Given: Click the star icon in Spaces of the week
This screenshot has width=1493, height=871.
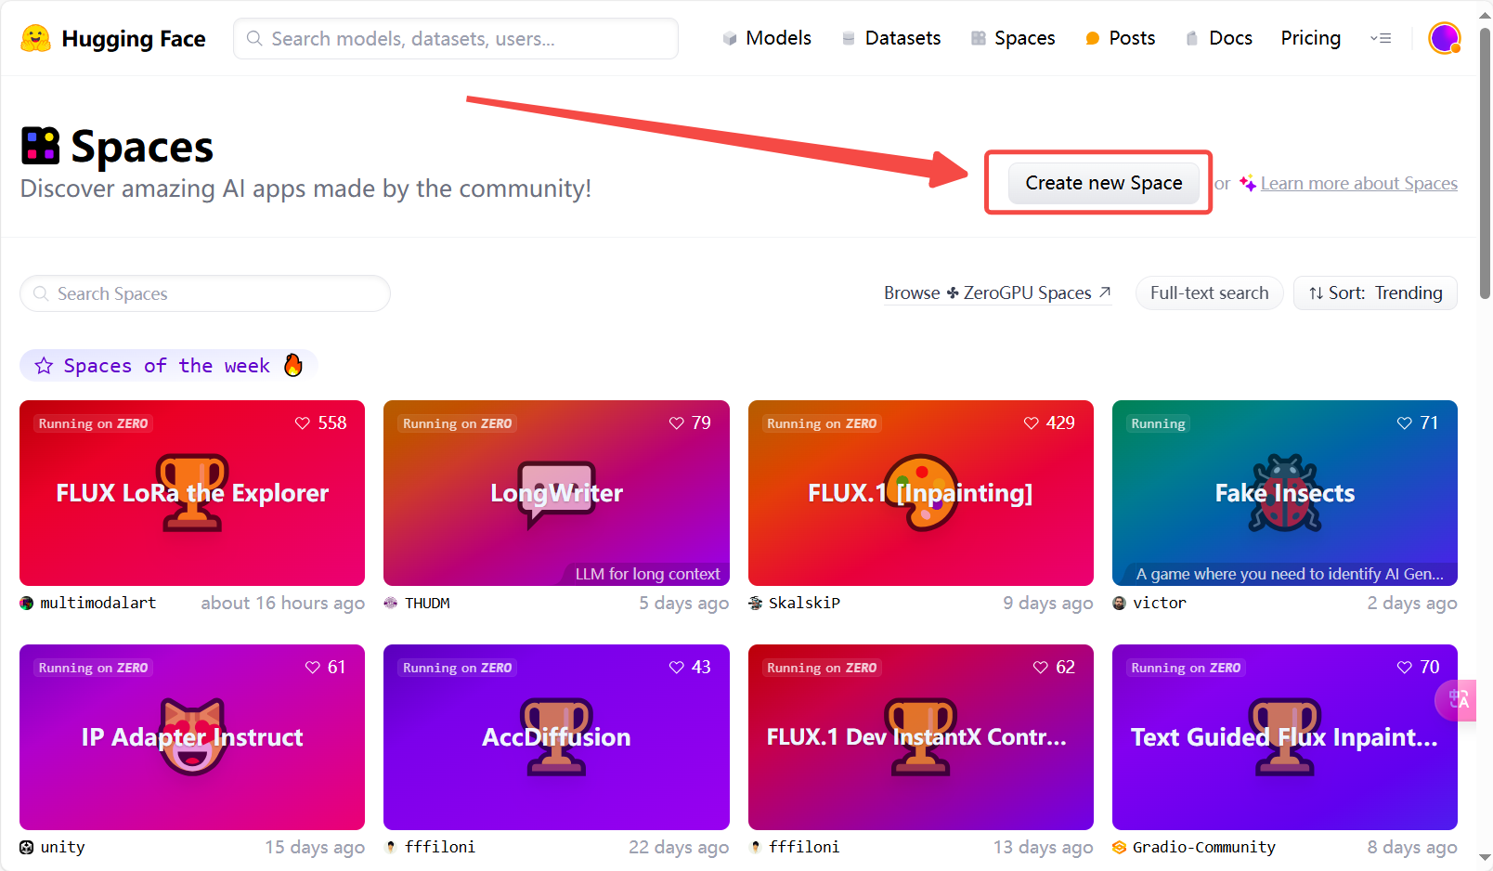Looking at the screenshot, I should (x=44, y=366).
